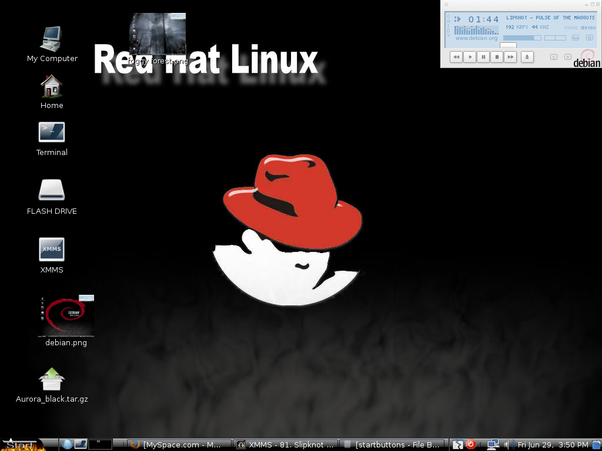Open the flaming Start menu button
Image resolution: width=602 pixels, height=451 pixels.
coord(22,445)
